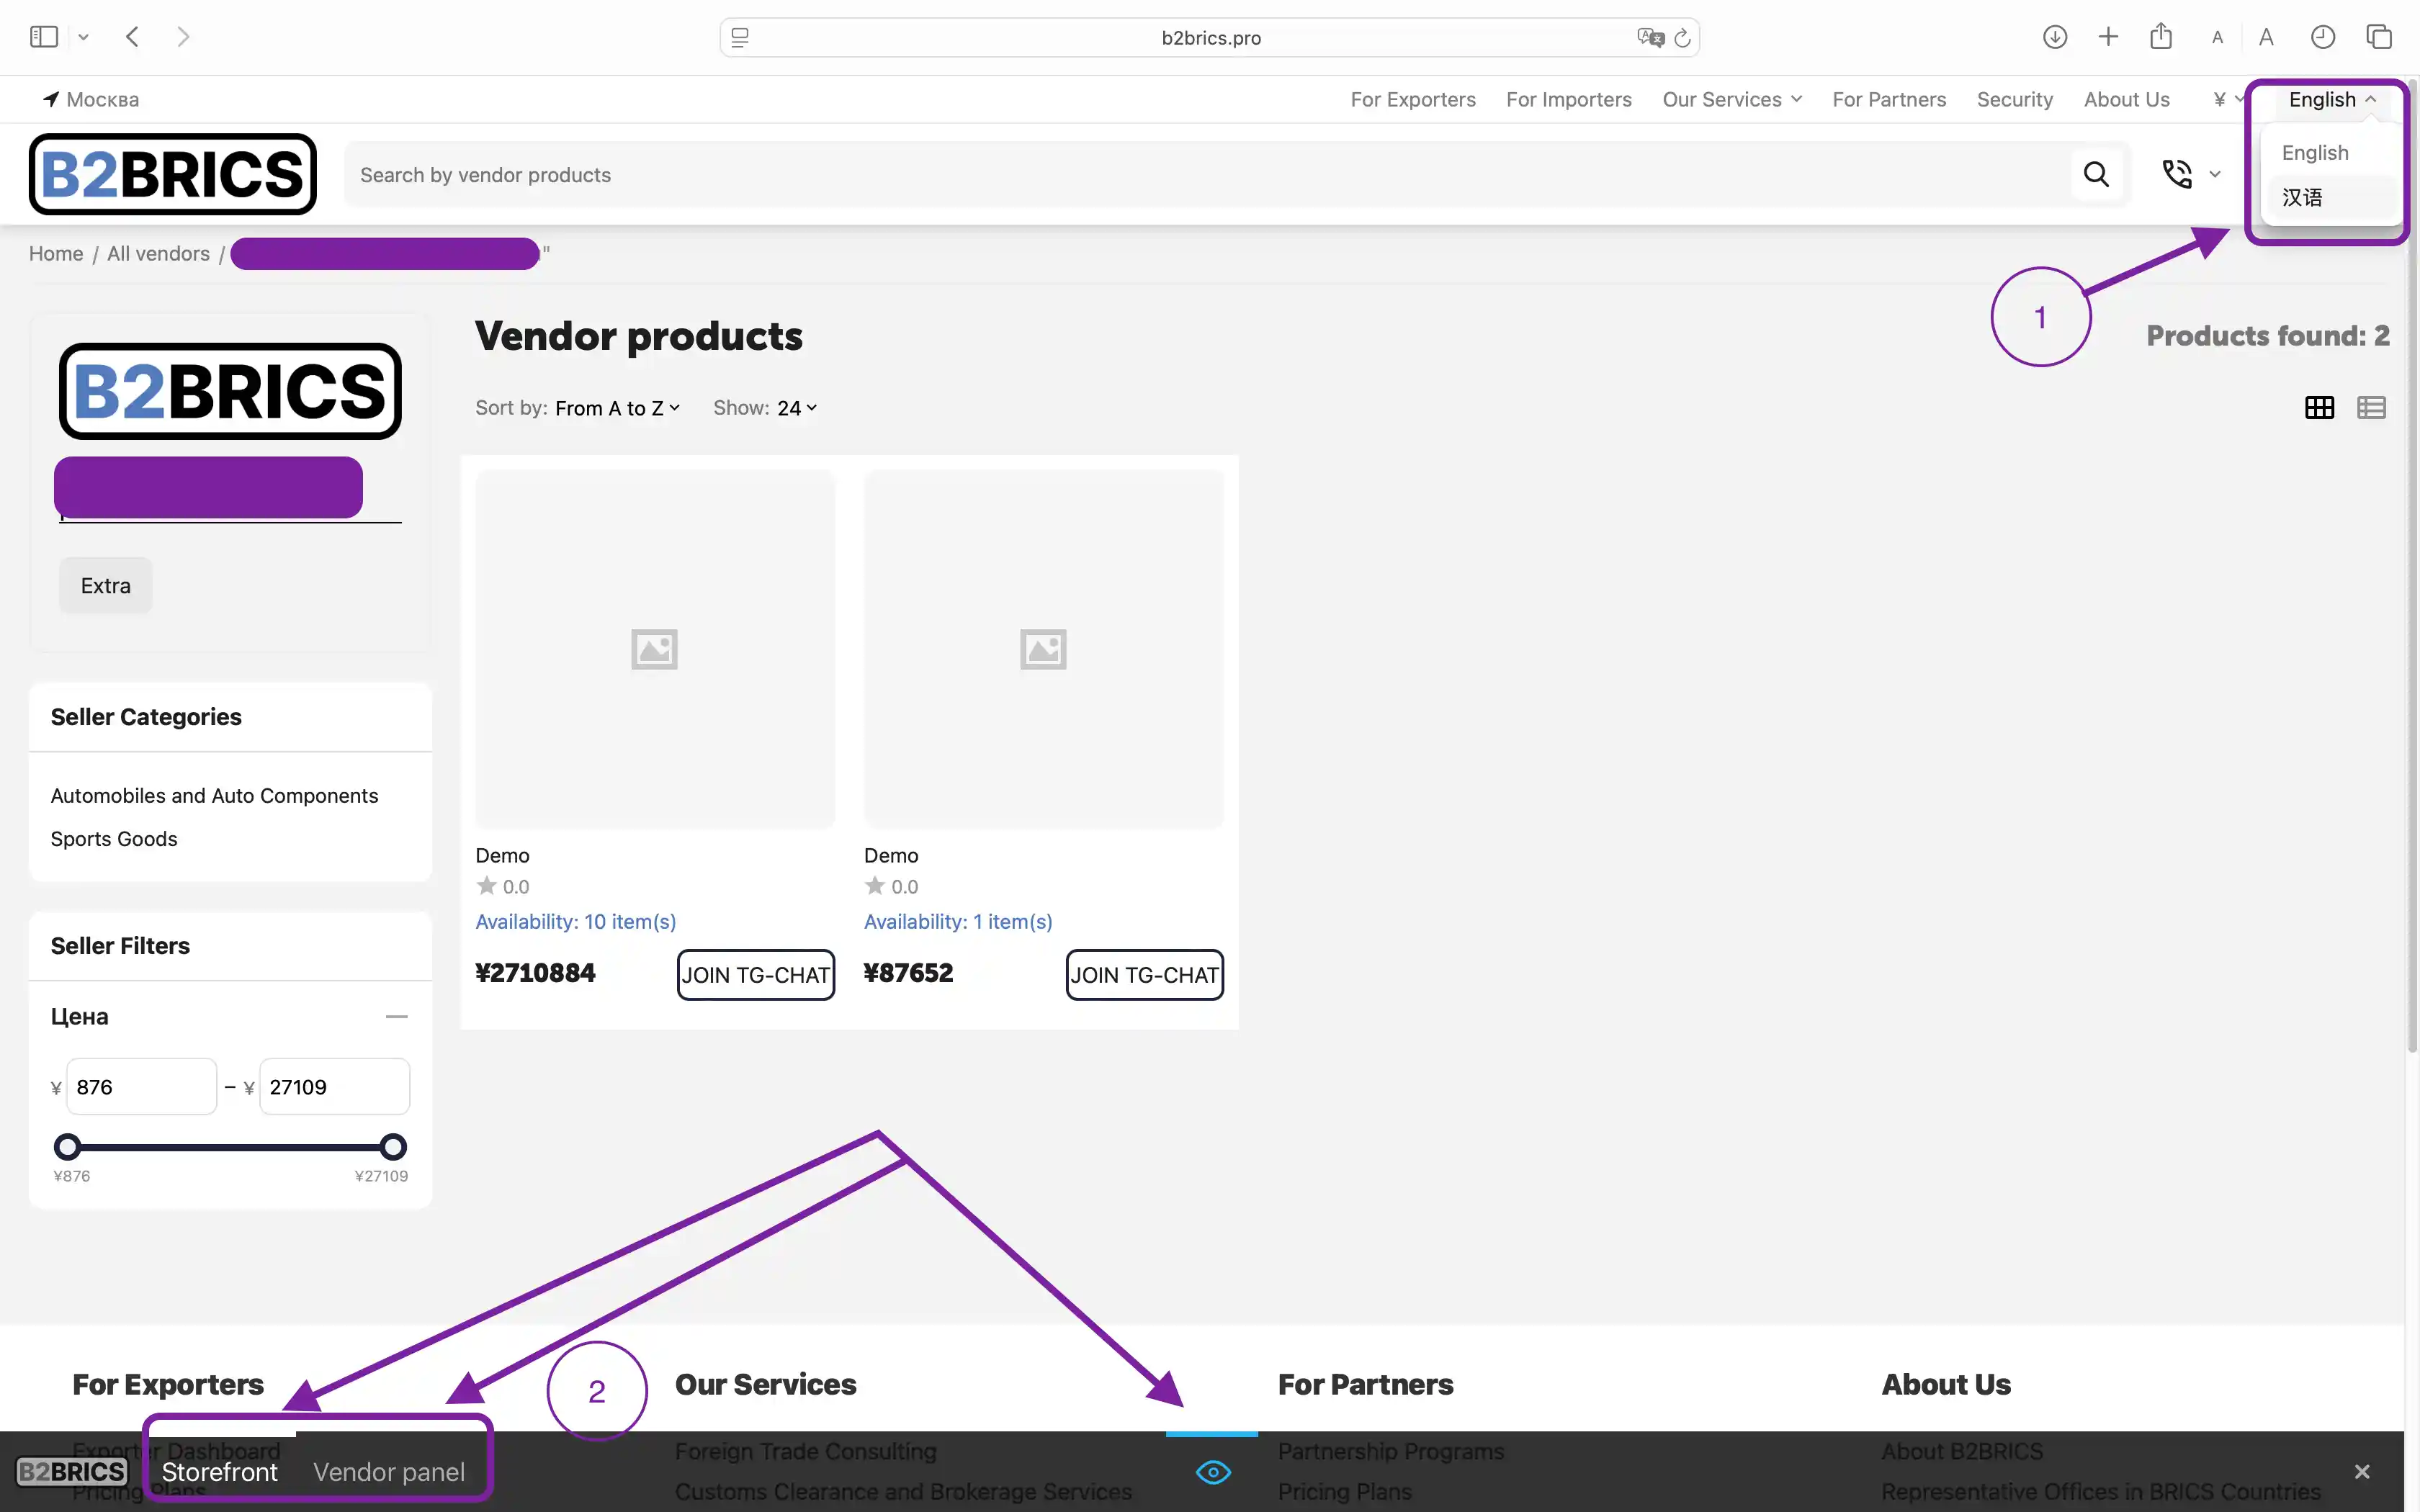The width and height of the screenshot is (2420, 1512).
Task: Open the reader view icon in address bar
Action: click(x=740, y=38)
